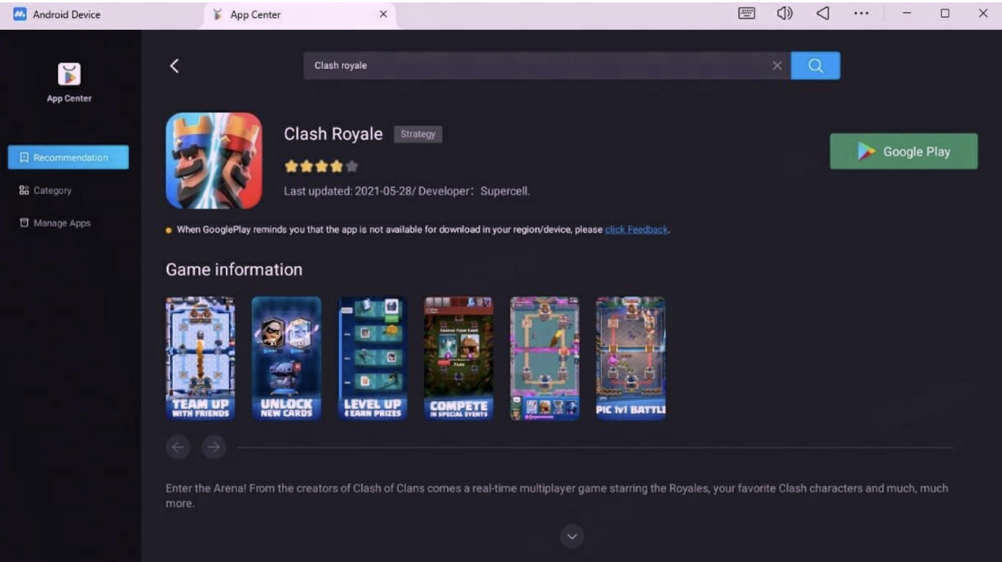The image size is (1002, 562).
Task: Expand the description with the down chevron
Action: (x=571, y=536)
